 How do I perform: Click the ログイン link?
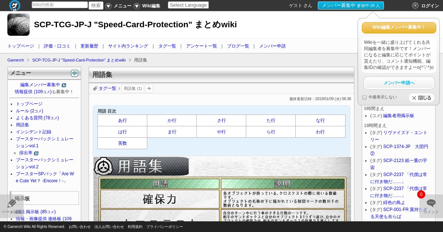pos(430,6)
